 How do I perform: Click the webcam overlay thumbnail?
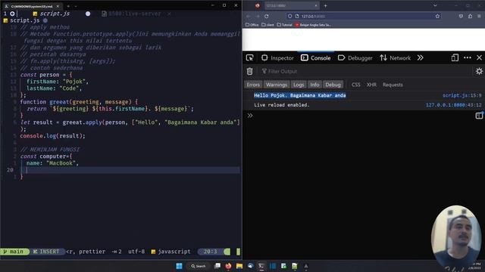[456, 237]
